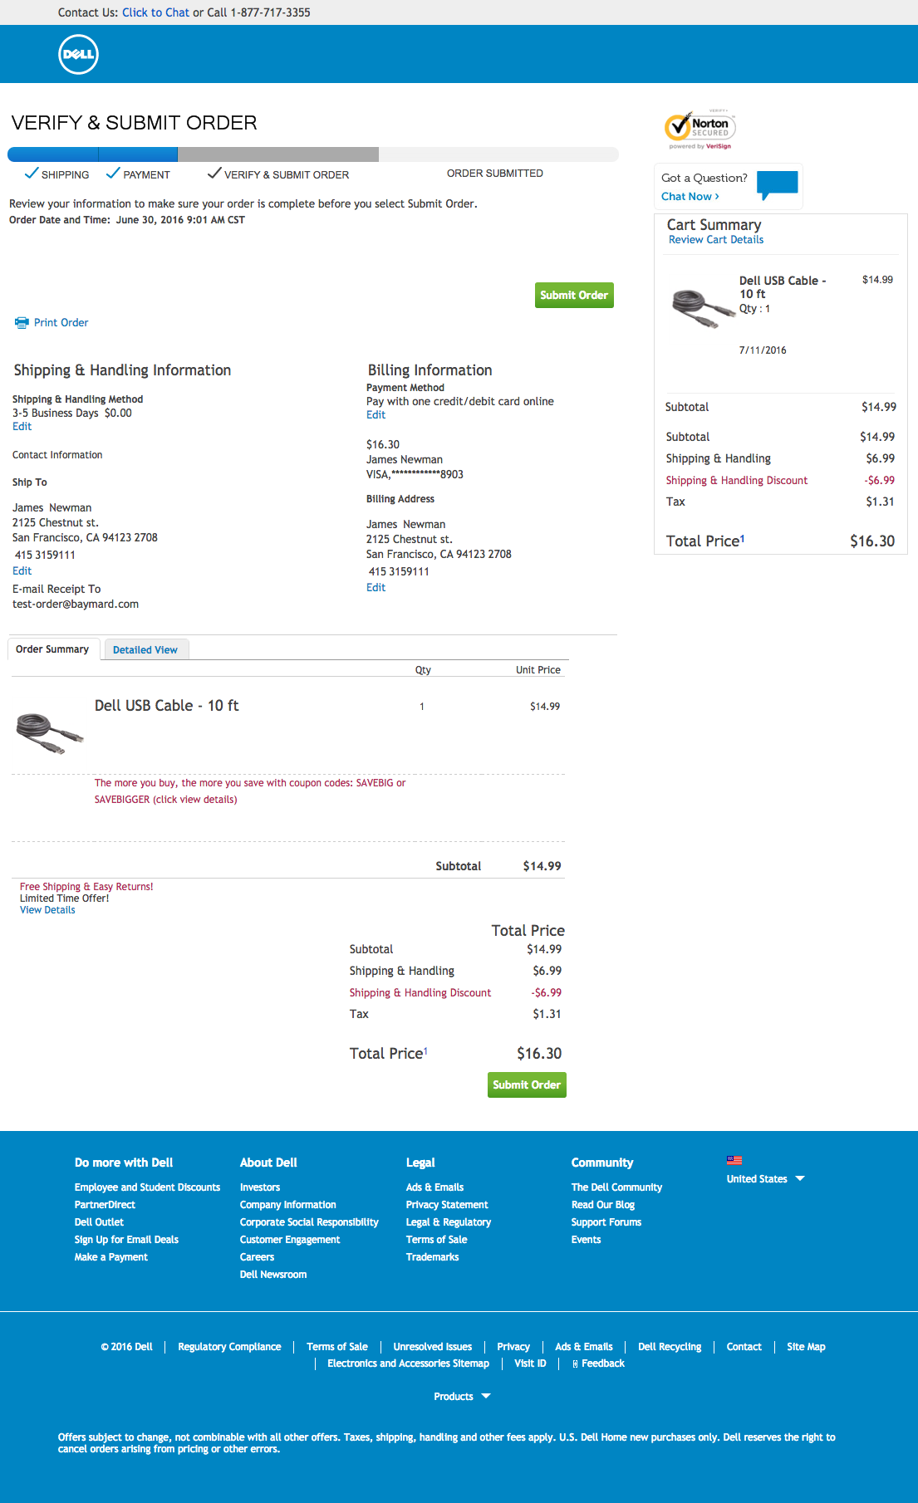Click the Shipping checkmark in the progress bar

(x=32, y=173)
